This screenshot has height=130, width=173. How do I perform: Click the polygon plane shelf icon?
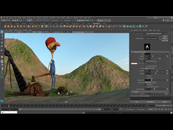pos(21,26)
